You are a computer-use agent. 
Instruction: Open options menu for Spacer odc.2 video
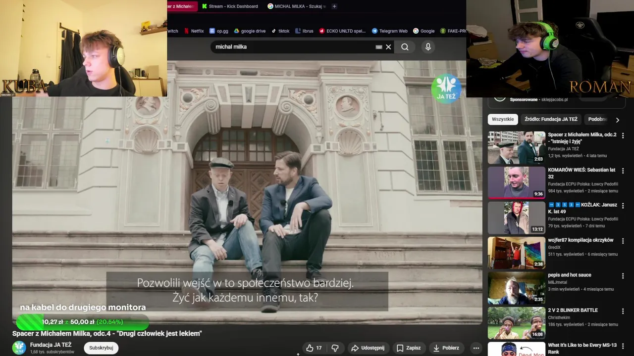pyautogui.click(x=623, y=135)
